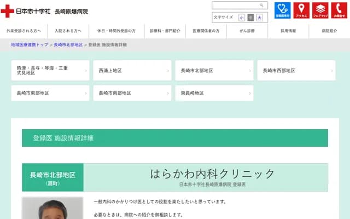
Task: Set text size to 小
Action: pyautogui.click(x=242, y=18)
